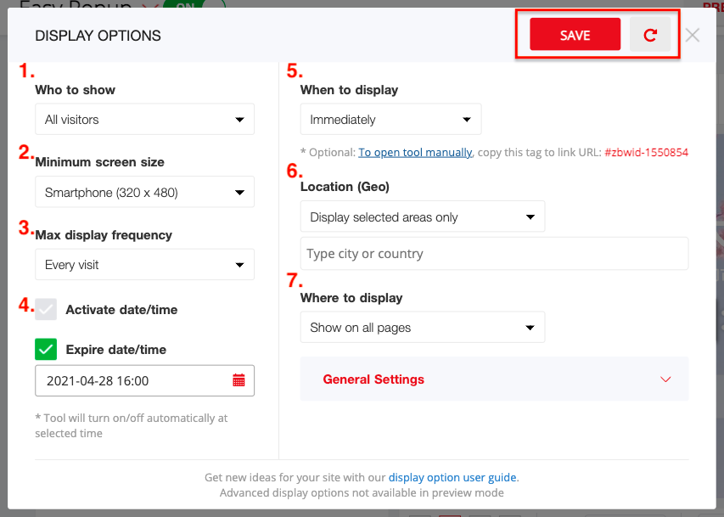Click the red SAVE button
Viewport: 724px width, 517px height.
575,35
